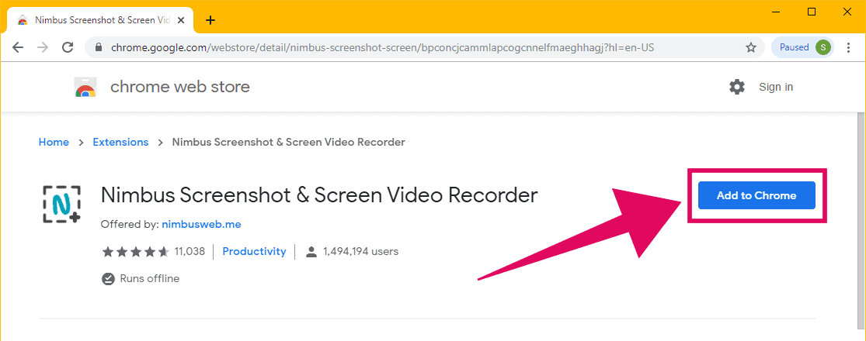Open a new tab with plus button
The height and width of the screenshot is (341, 866).
point(210,20)
